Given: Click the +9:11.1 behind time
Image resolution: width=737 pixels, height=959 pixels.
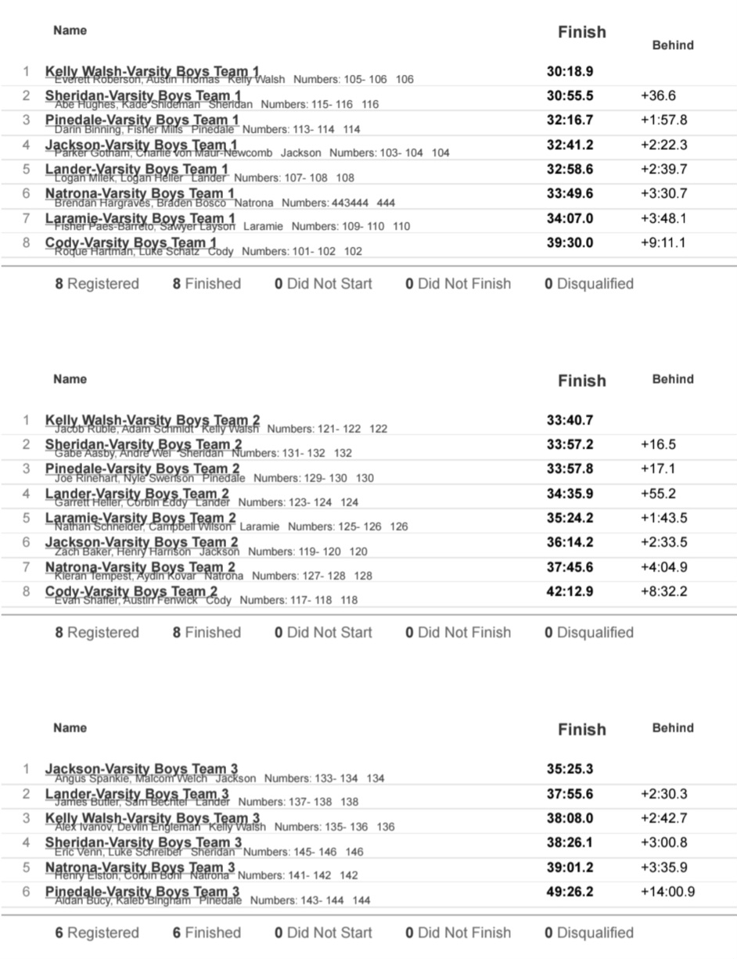Looking at the screenshot, I should (663, 242).
